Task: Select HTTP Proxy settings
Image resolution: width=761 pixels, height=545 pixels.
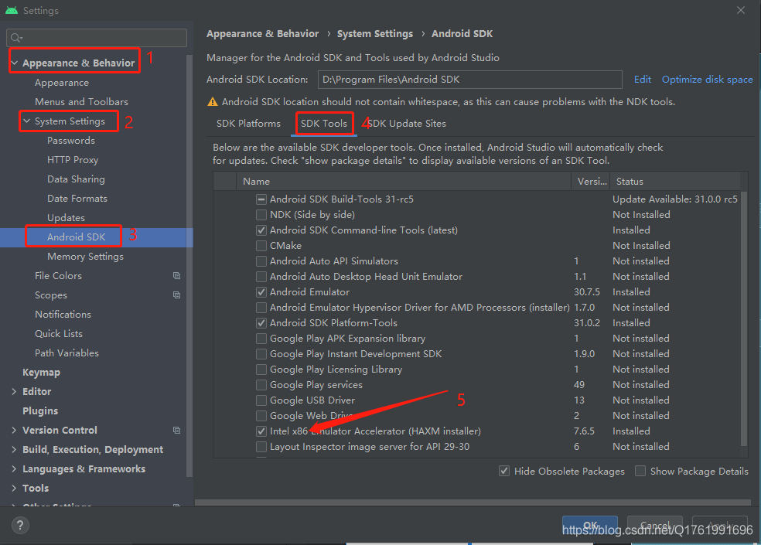Action: tap(73, 160)
